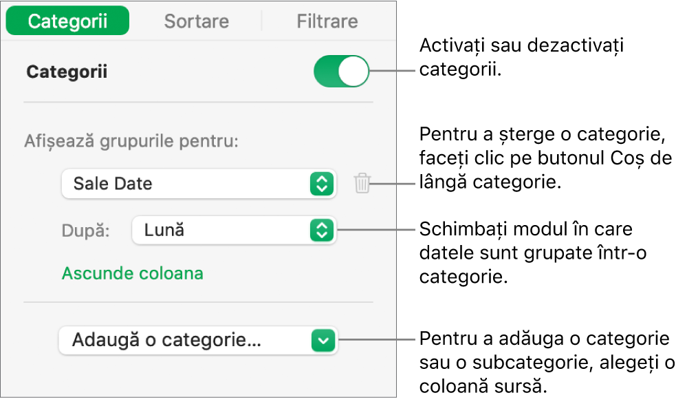Switch to the Sortare tab
Image resolution: width=687 pixels, height=404 pixels.
point(196,21)
